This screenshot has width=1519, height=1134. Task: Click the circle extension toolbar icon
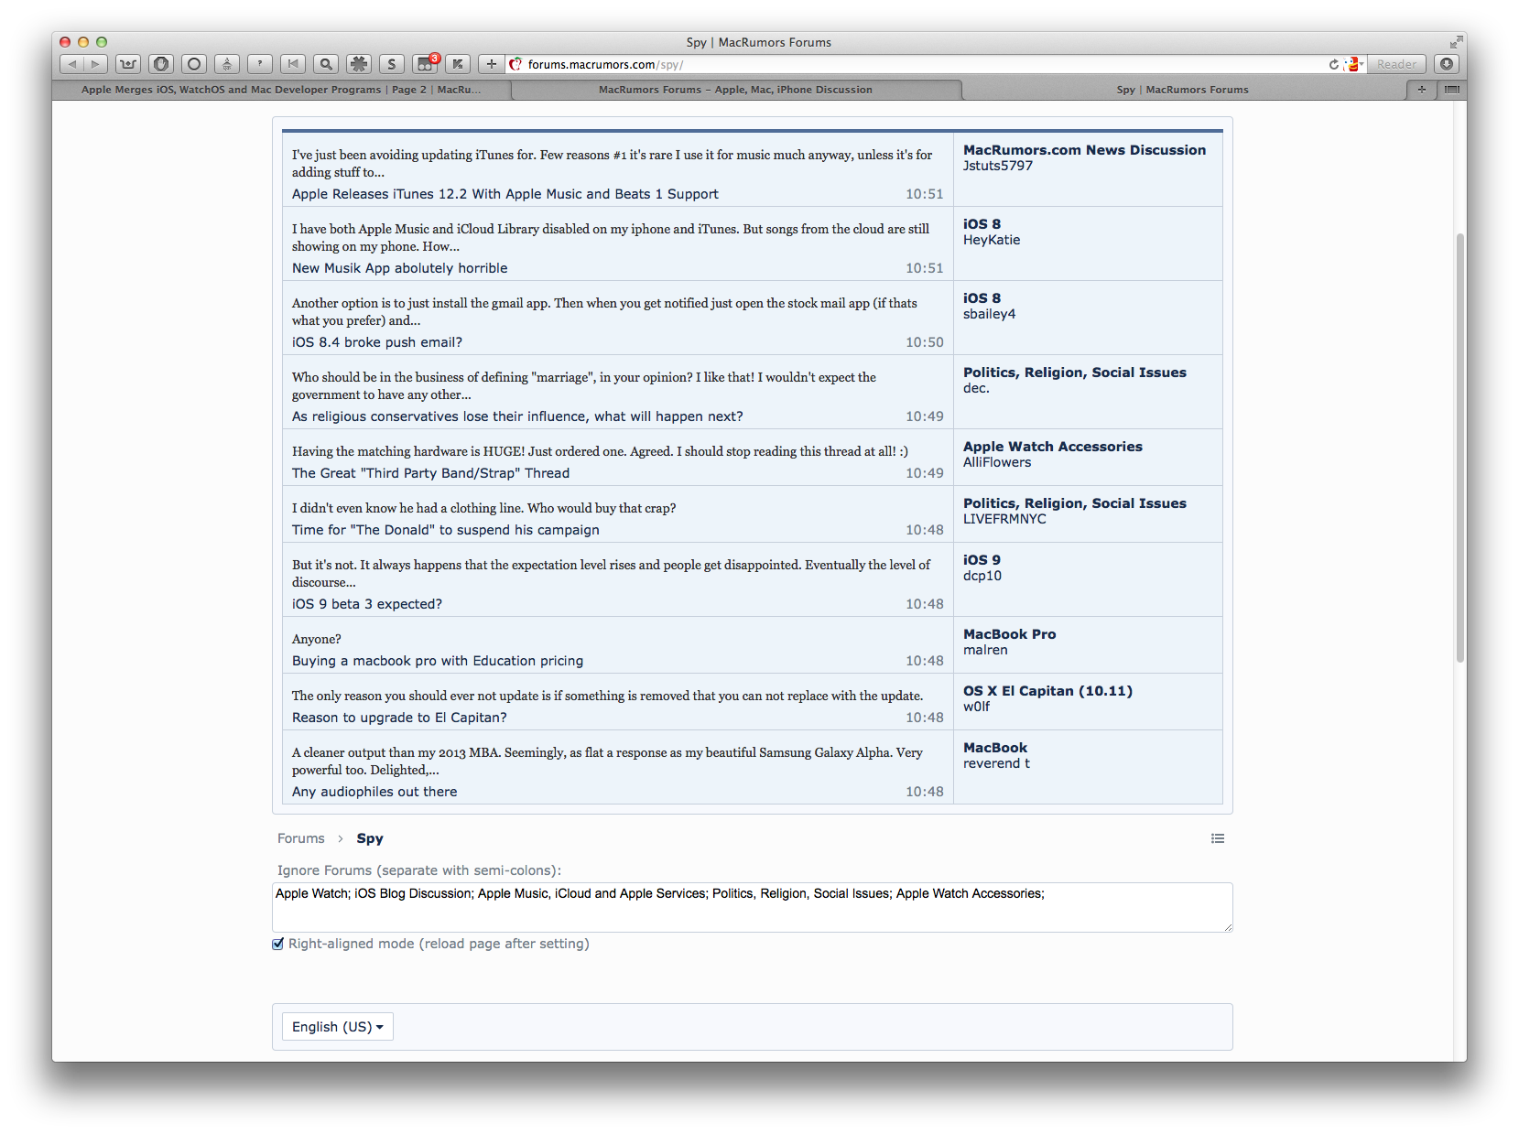coord(194,64)
